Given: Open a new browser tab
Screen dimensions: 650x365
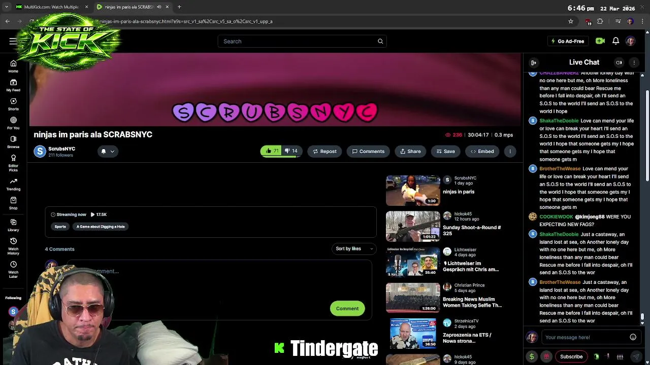Looking at the screenshot, I should pos(179,7).
